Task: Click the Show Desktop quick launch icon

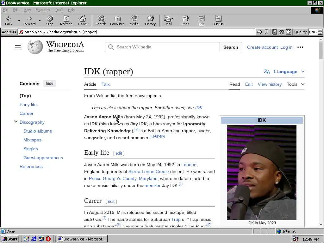Action: 27,239
